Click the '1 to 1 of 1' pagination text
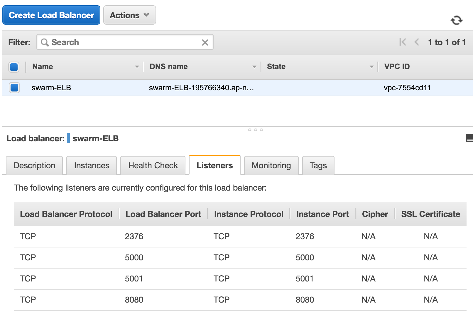Image resolution: width=473 pixels, height=319 pixels. [447, 43]
